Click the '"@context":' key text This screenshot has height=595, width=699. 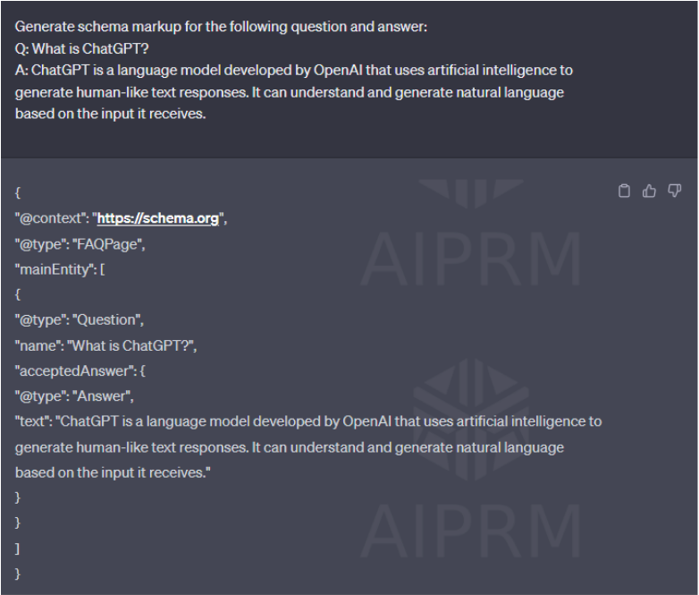point(51,218)
